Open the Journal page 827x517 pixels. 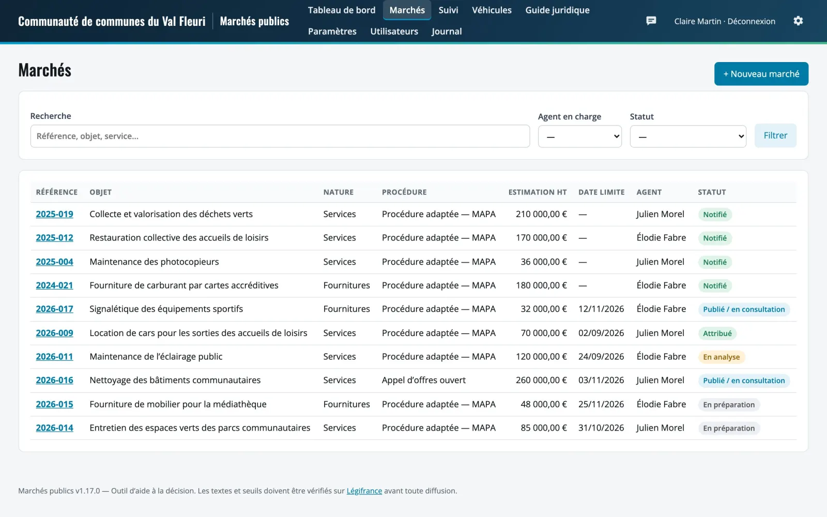click(x=447, y=32)
